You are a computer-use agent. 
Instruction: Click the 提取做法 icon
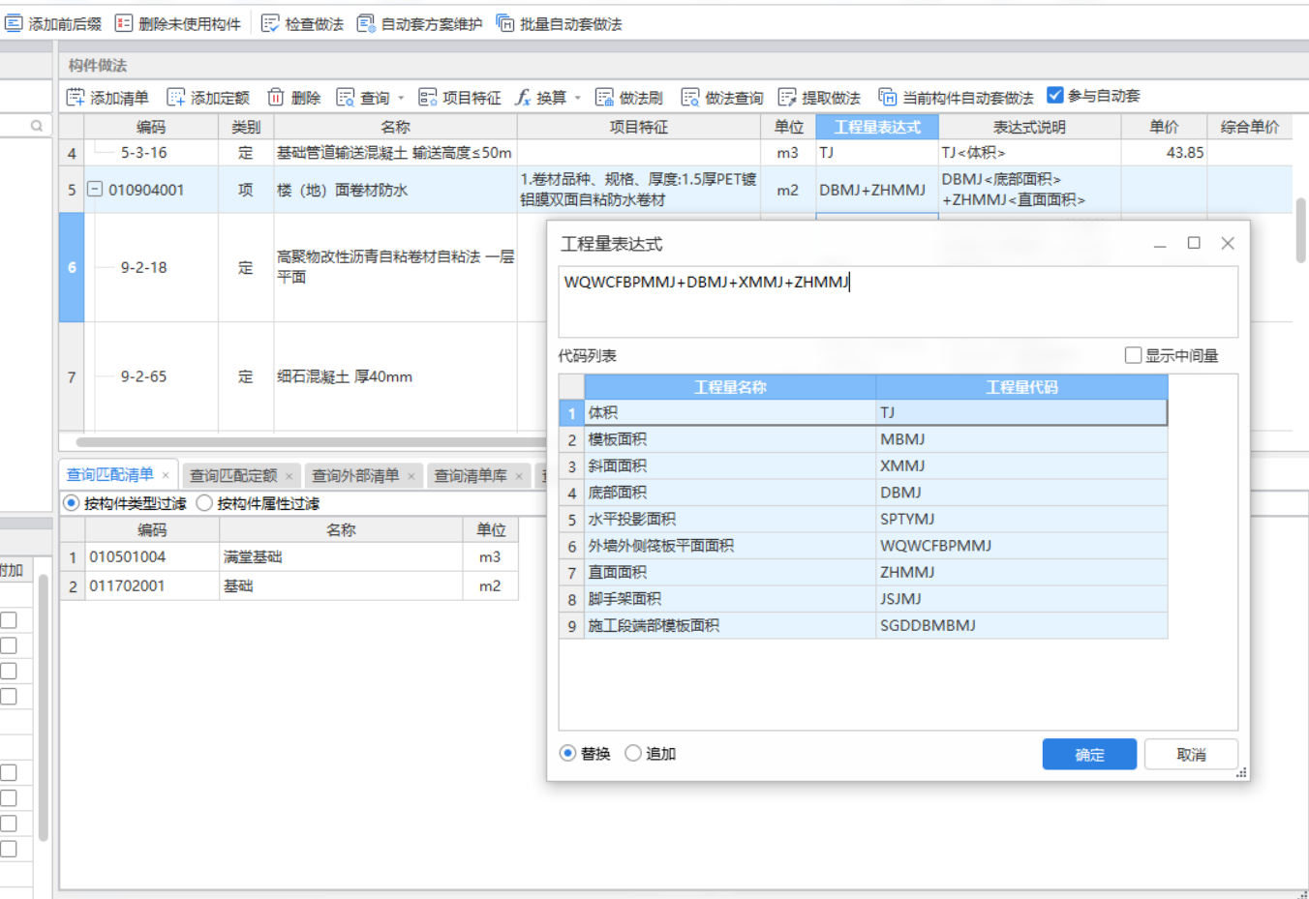(787, 97)
